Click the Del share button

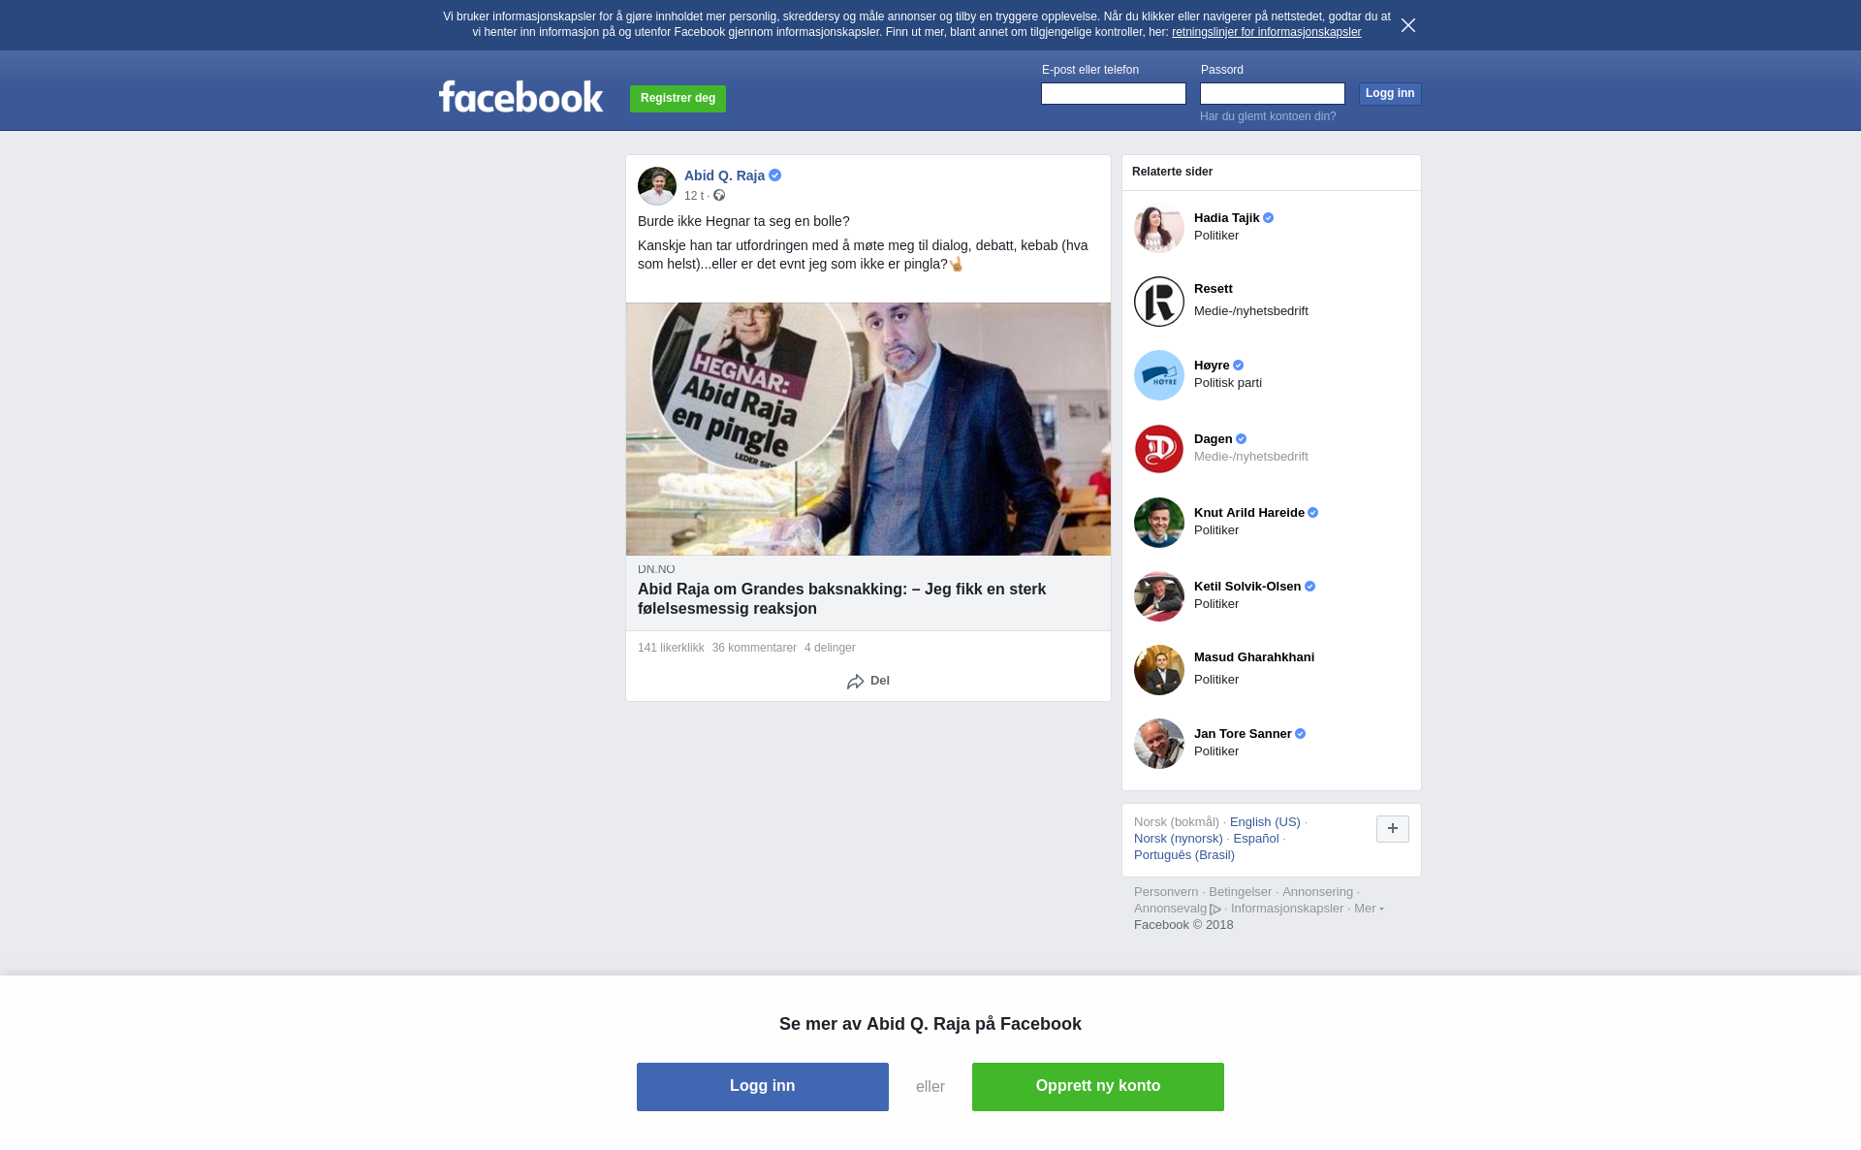click(868, 682)
